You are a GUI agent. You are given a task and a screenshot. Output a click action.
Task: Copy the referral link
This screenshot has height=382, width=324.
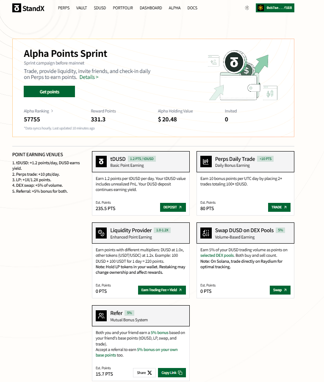(172, 373)
